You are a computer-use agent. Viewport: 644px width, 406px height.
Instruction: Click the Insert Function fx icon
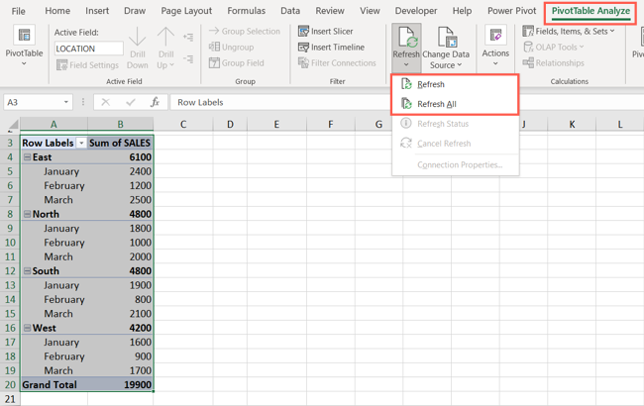pos(155,102)
